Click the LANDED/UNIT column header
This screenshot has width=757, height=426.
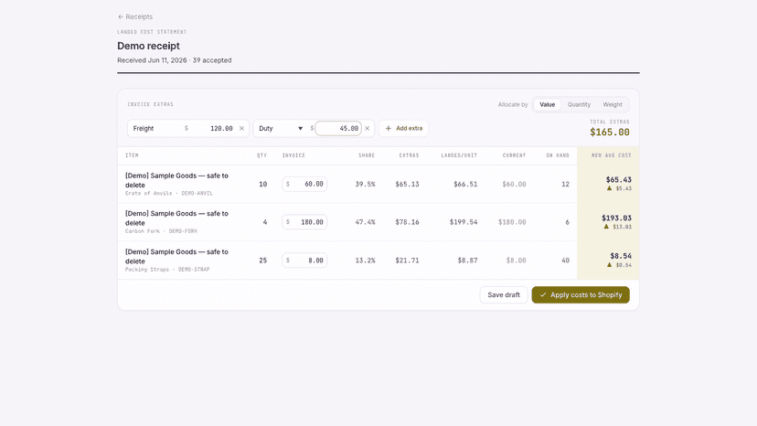click(x=459, y=155)
